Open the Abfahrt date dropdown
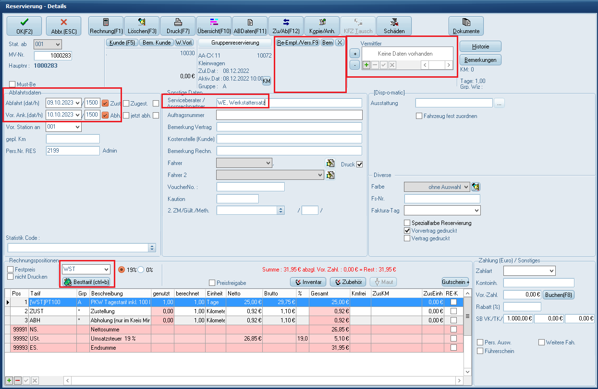598x389 pixels. pos(78,103)
